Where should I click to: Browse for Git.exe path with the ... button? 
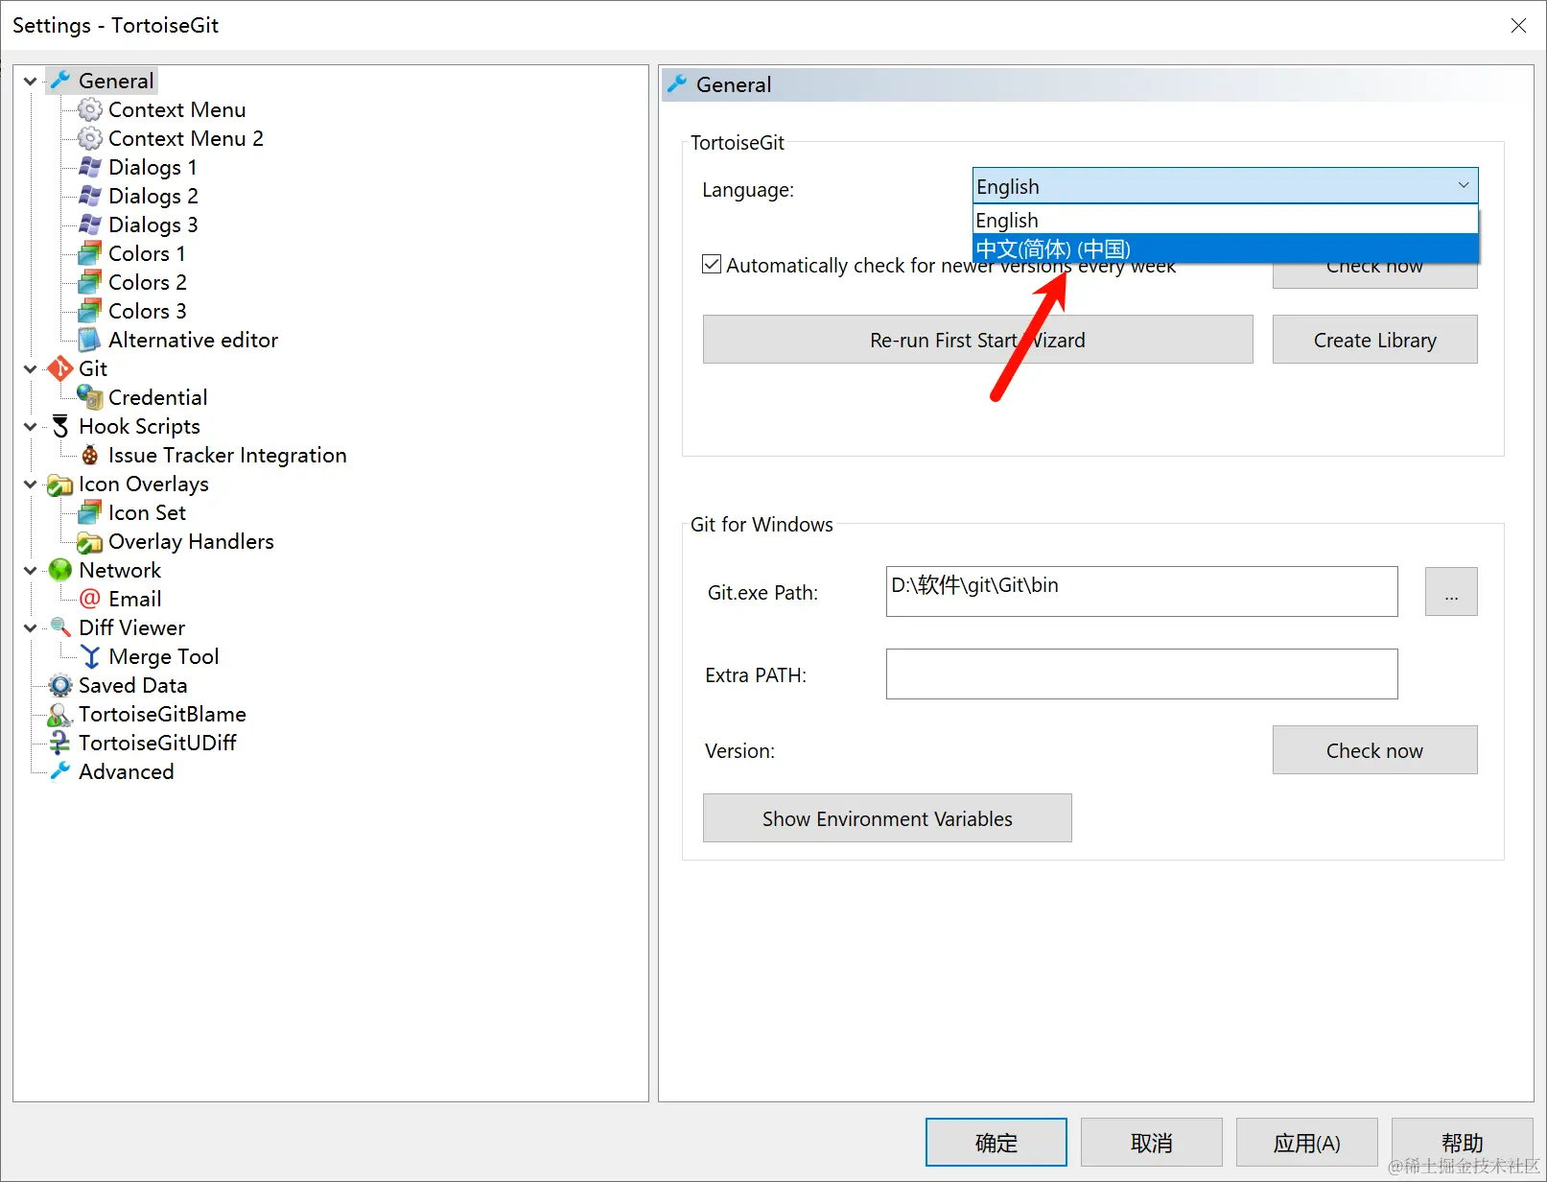(1451, 592)
